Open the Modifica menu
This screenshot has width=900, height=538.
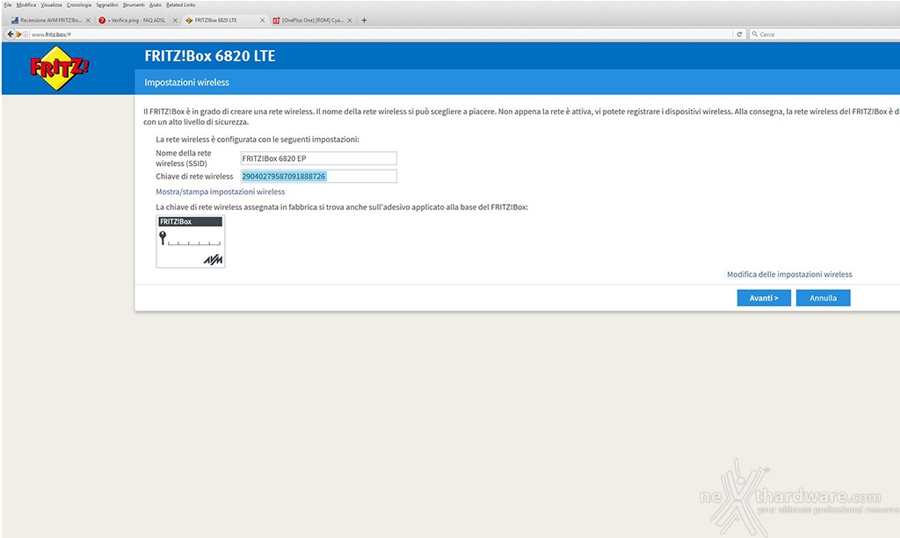click(x=26, y=4)
